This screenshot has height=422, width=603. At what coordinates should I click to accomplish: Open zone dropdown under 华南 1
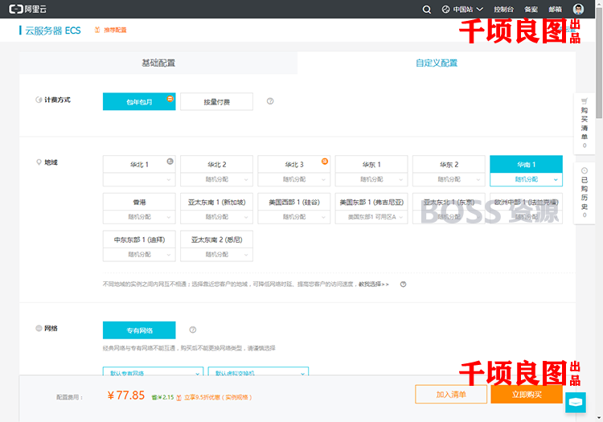pyautogui.click(x=526, y=179)
